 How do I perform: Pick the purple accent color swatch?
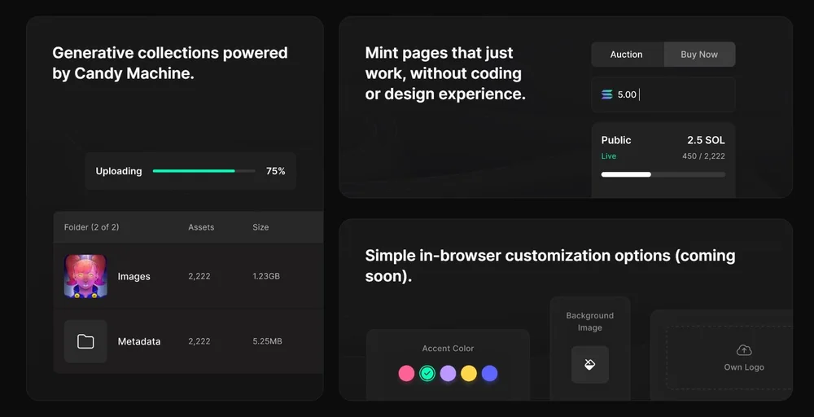(x=448, y=373)
